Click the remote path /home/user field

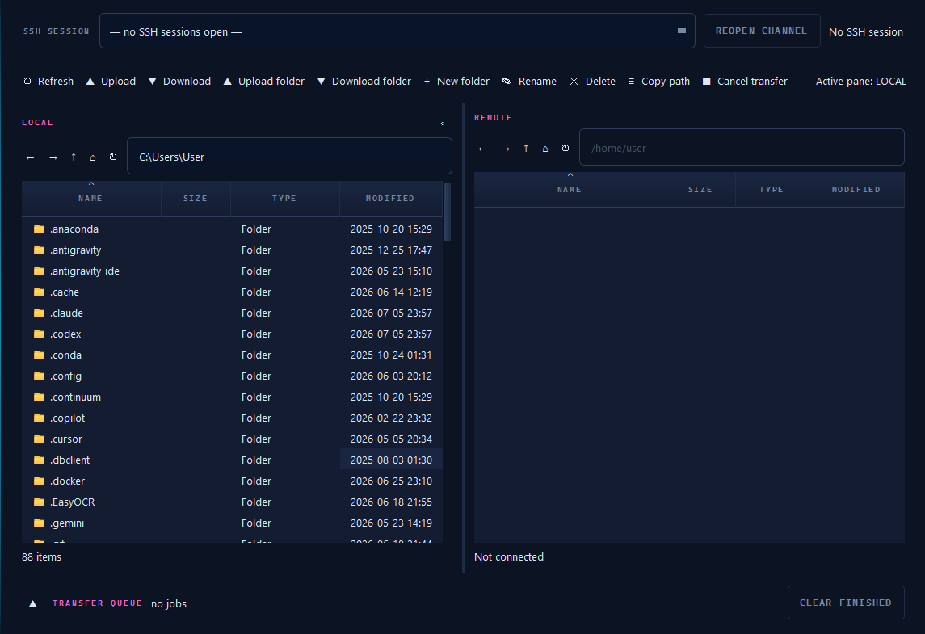tap(742, 148)
